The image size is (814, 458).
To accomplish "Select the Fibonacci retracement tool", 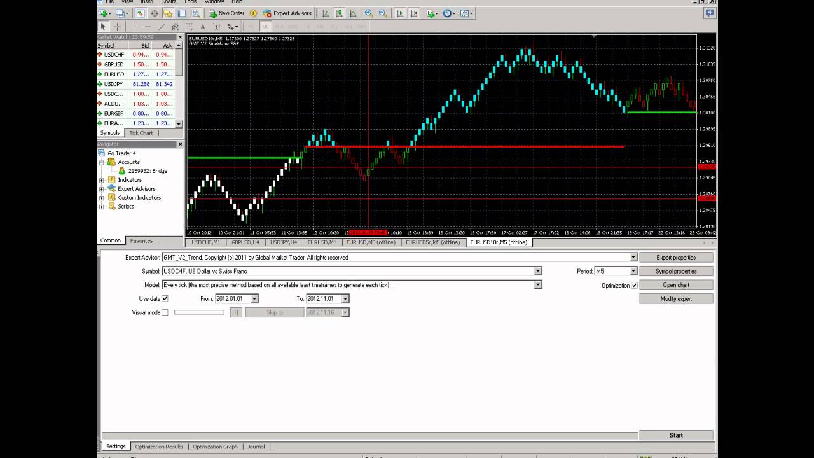I will 189,27.
